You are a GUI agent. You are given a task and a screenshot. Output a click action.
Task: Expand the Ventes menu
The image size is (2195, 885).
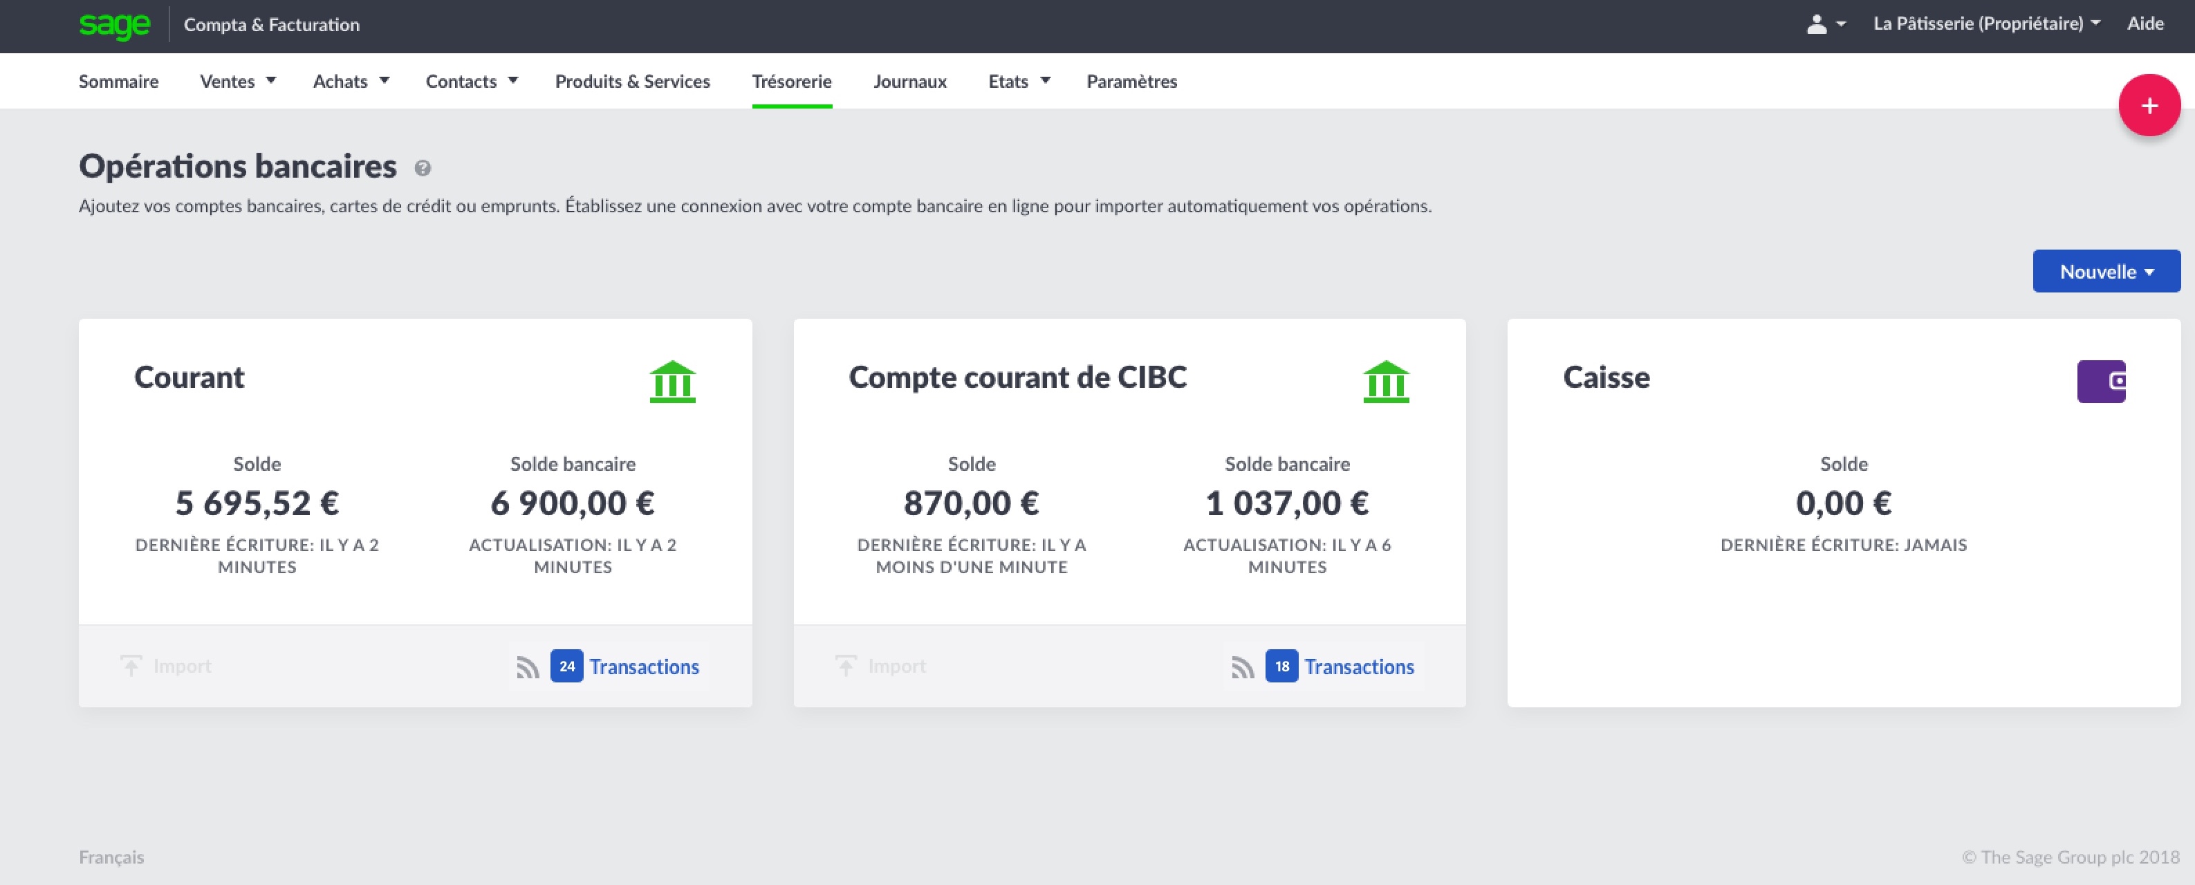(x=237, y=81)
